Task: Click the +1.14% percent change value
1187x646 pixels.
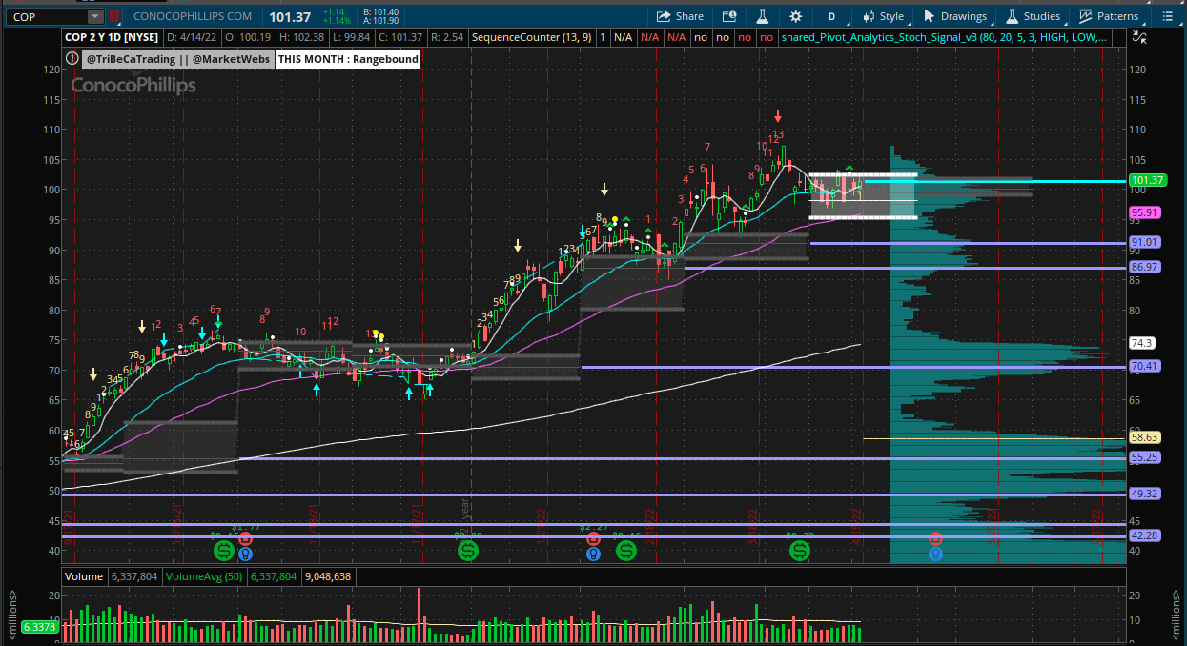Action: [x=338, y=21]
